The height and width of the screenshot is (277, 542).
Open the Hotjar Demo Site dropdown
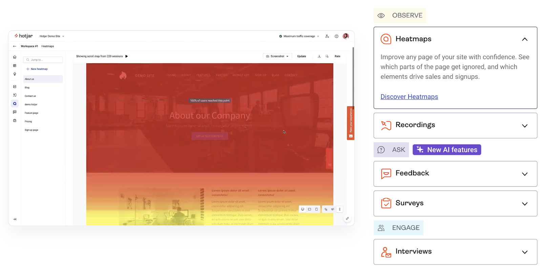pos(51,36)
